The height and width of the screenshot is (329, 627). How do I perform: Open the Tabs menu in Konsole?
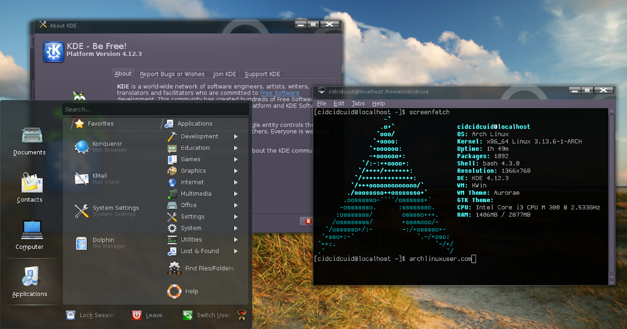(358, 103)
